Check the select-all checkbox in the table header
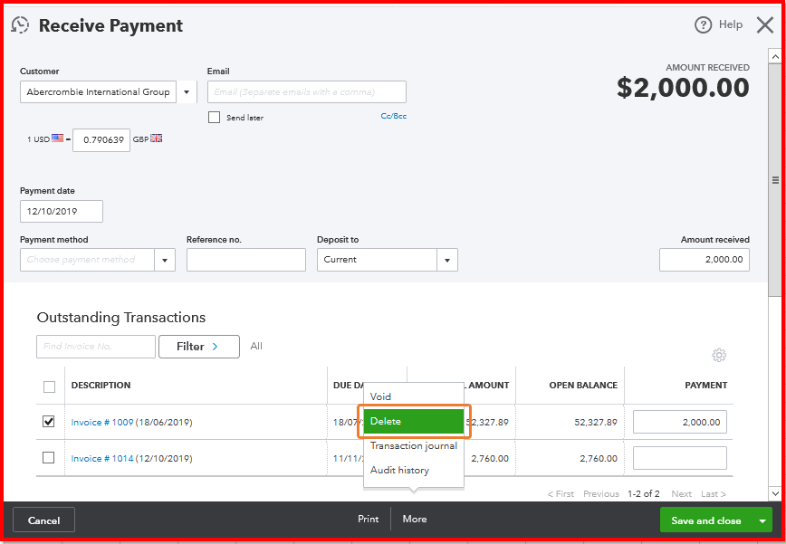The image size is (786, 544). tap(49, 386)
